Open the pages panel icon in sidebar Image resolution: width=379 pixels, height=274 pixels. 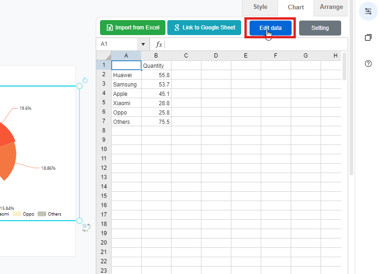368,37
